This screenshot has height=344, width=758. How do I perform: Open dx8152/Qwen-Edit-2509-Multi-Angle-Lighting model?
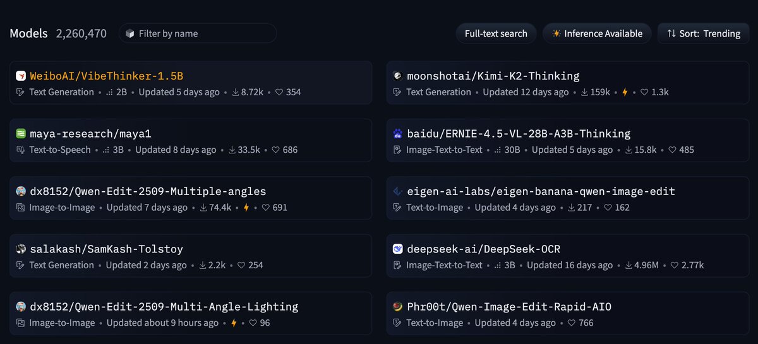[164, 307]
